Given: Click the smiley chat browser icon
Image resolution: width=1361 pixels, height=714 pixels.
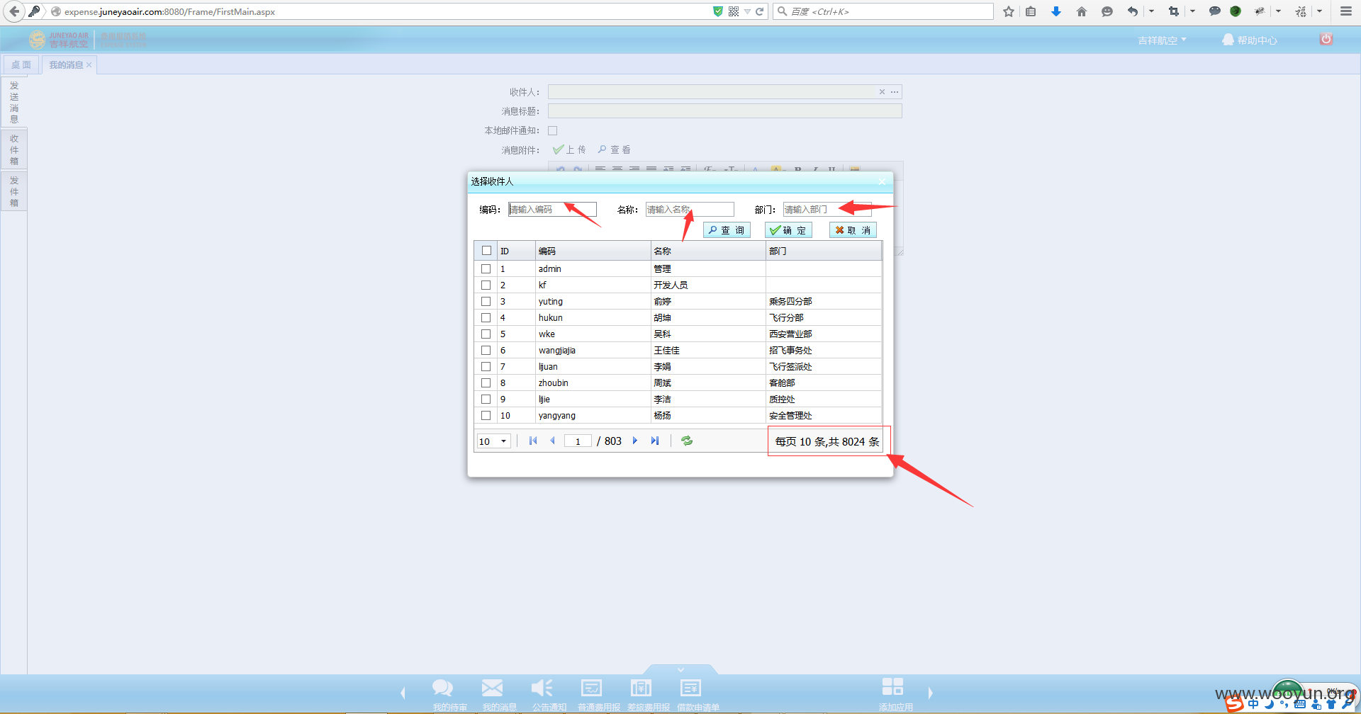Looking at the screenshot, I should pos(1107,11).
